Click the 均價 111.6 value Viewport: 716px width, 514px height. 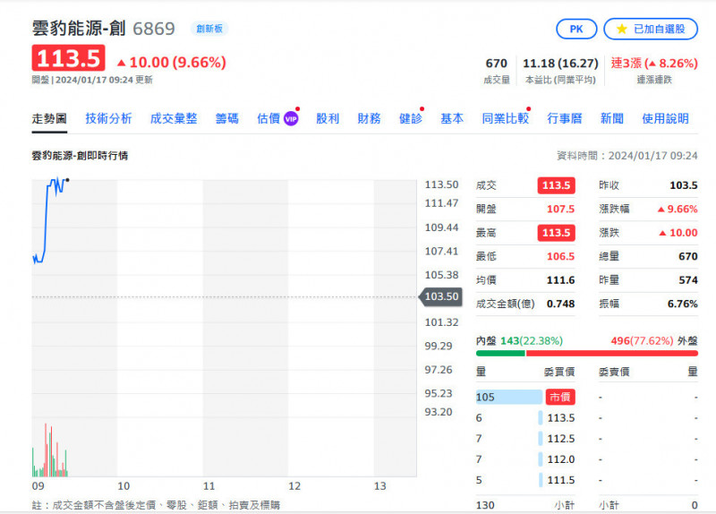(561, 280)
